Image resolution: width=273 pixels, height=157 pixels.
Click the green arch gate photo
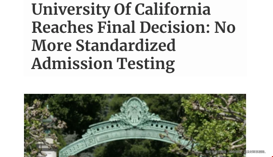(135, 125)
